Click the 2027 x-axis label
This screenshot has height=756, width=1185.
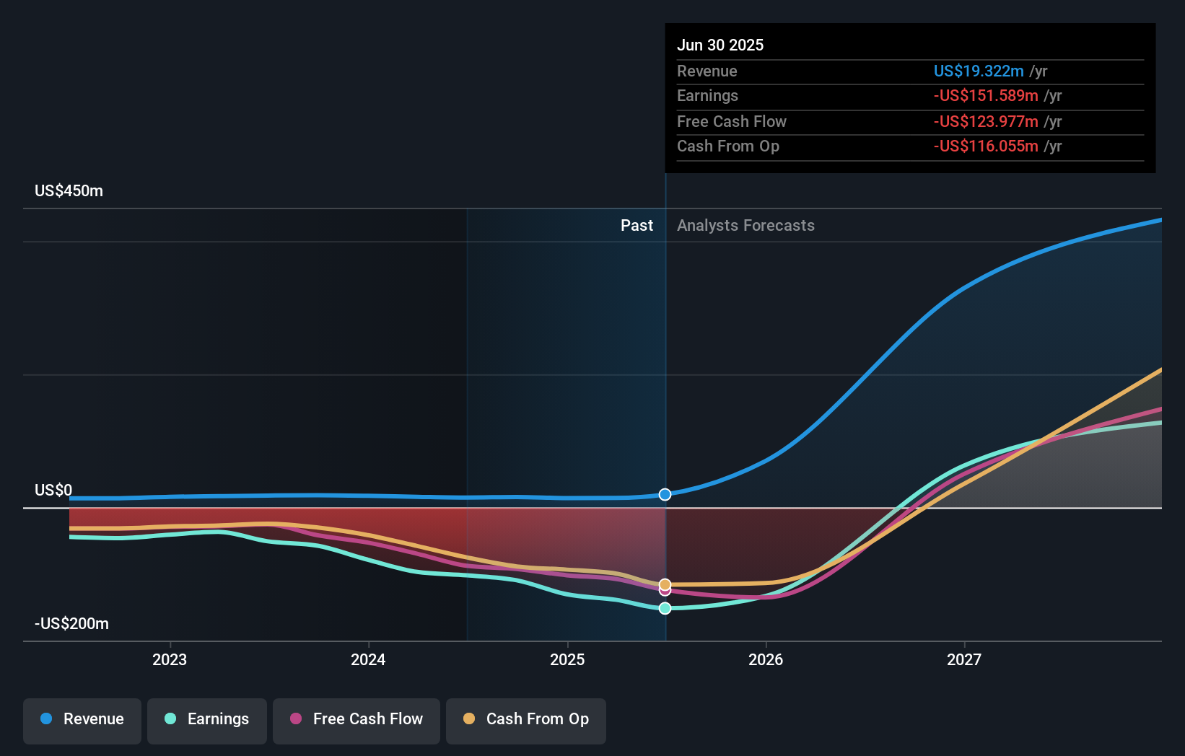coord(964,659)
